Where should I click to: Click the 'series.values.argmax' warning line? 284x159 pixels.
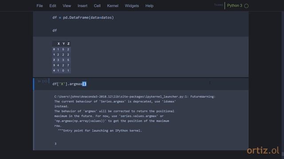[x=109, y=116]
